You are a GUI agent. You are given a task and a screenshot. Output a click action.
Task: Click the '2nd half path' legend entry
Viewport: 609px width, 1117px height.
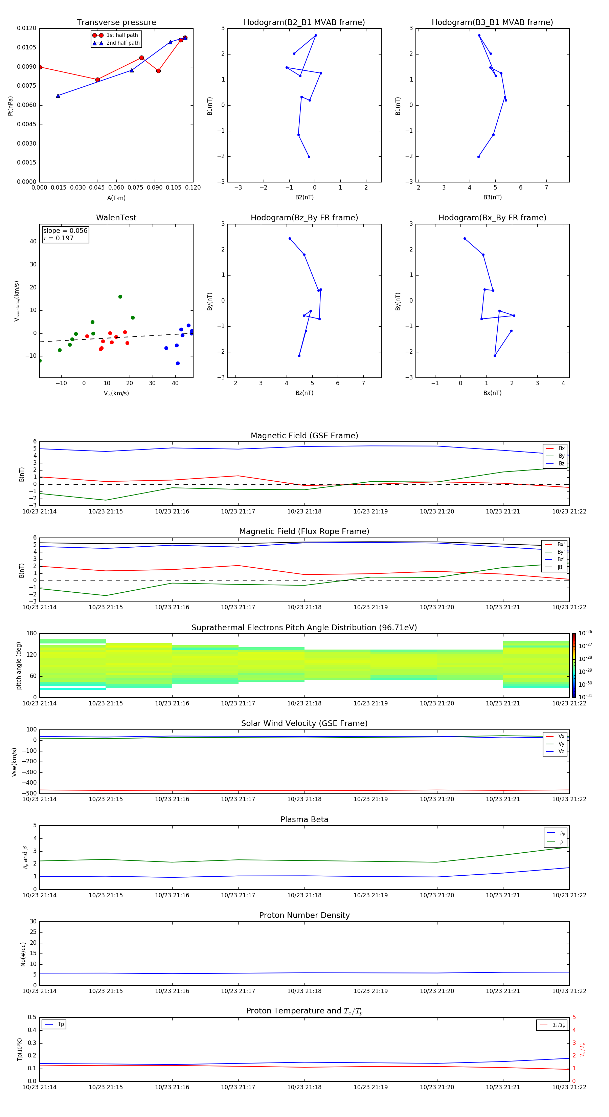tap(115, 43)
